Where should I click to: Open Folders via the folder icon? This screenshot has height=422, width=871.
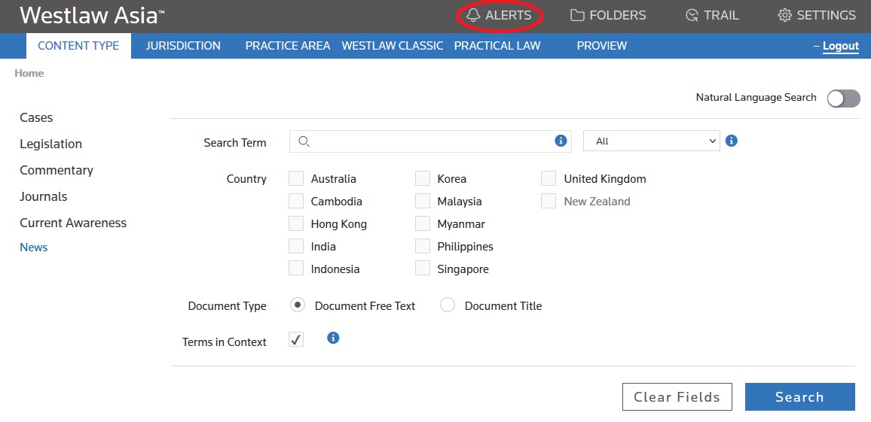(x=577, y=15)
